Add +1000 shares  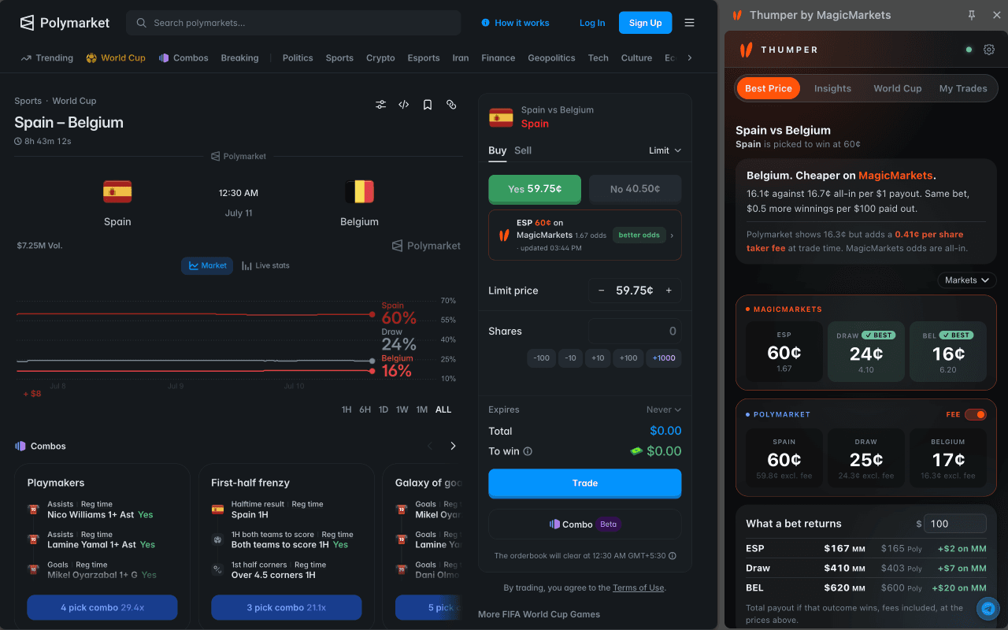click(x=664, y=358)
